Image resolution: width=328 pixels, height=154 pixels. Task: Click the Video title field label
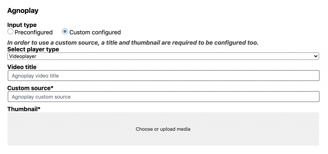coord(22,67)
